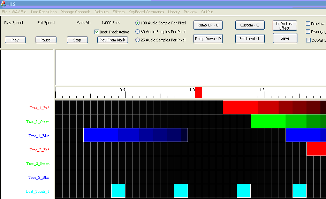Select the Tree_1_Blue channel label
326x199 pixels.
tap(39, 136)
